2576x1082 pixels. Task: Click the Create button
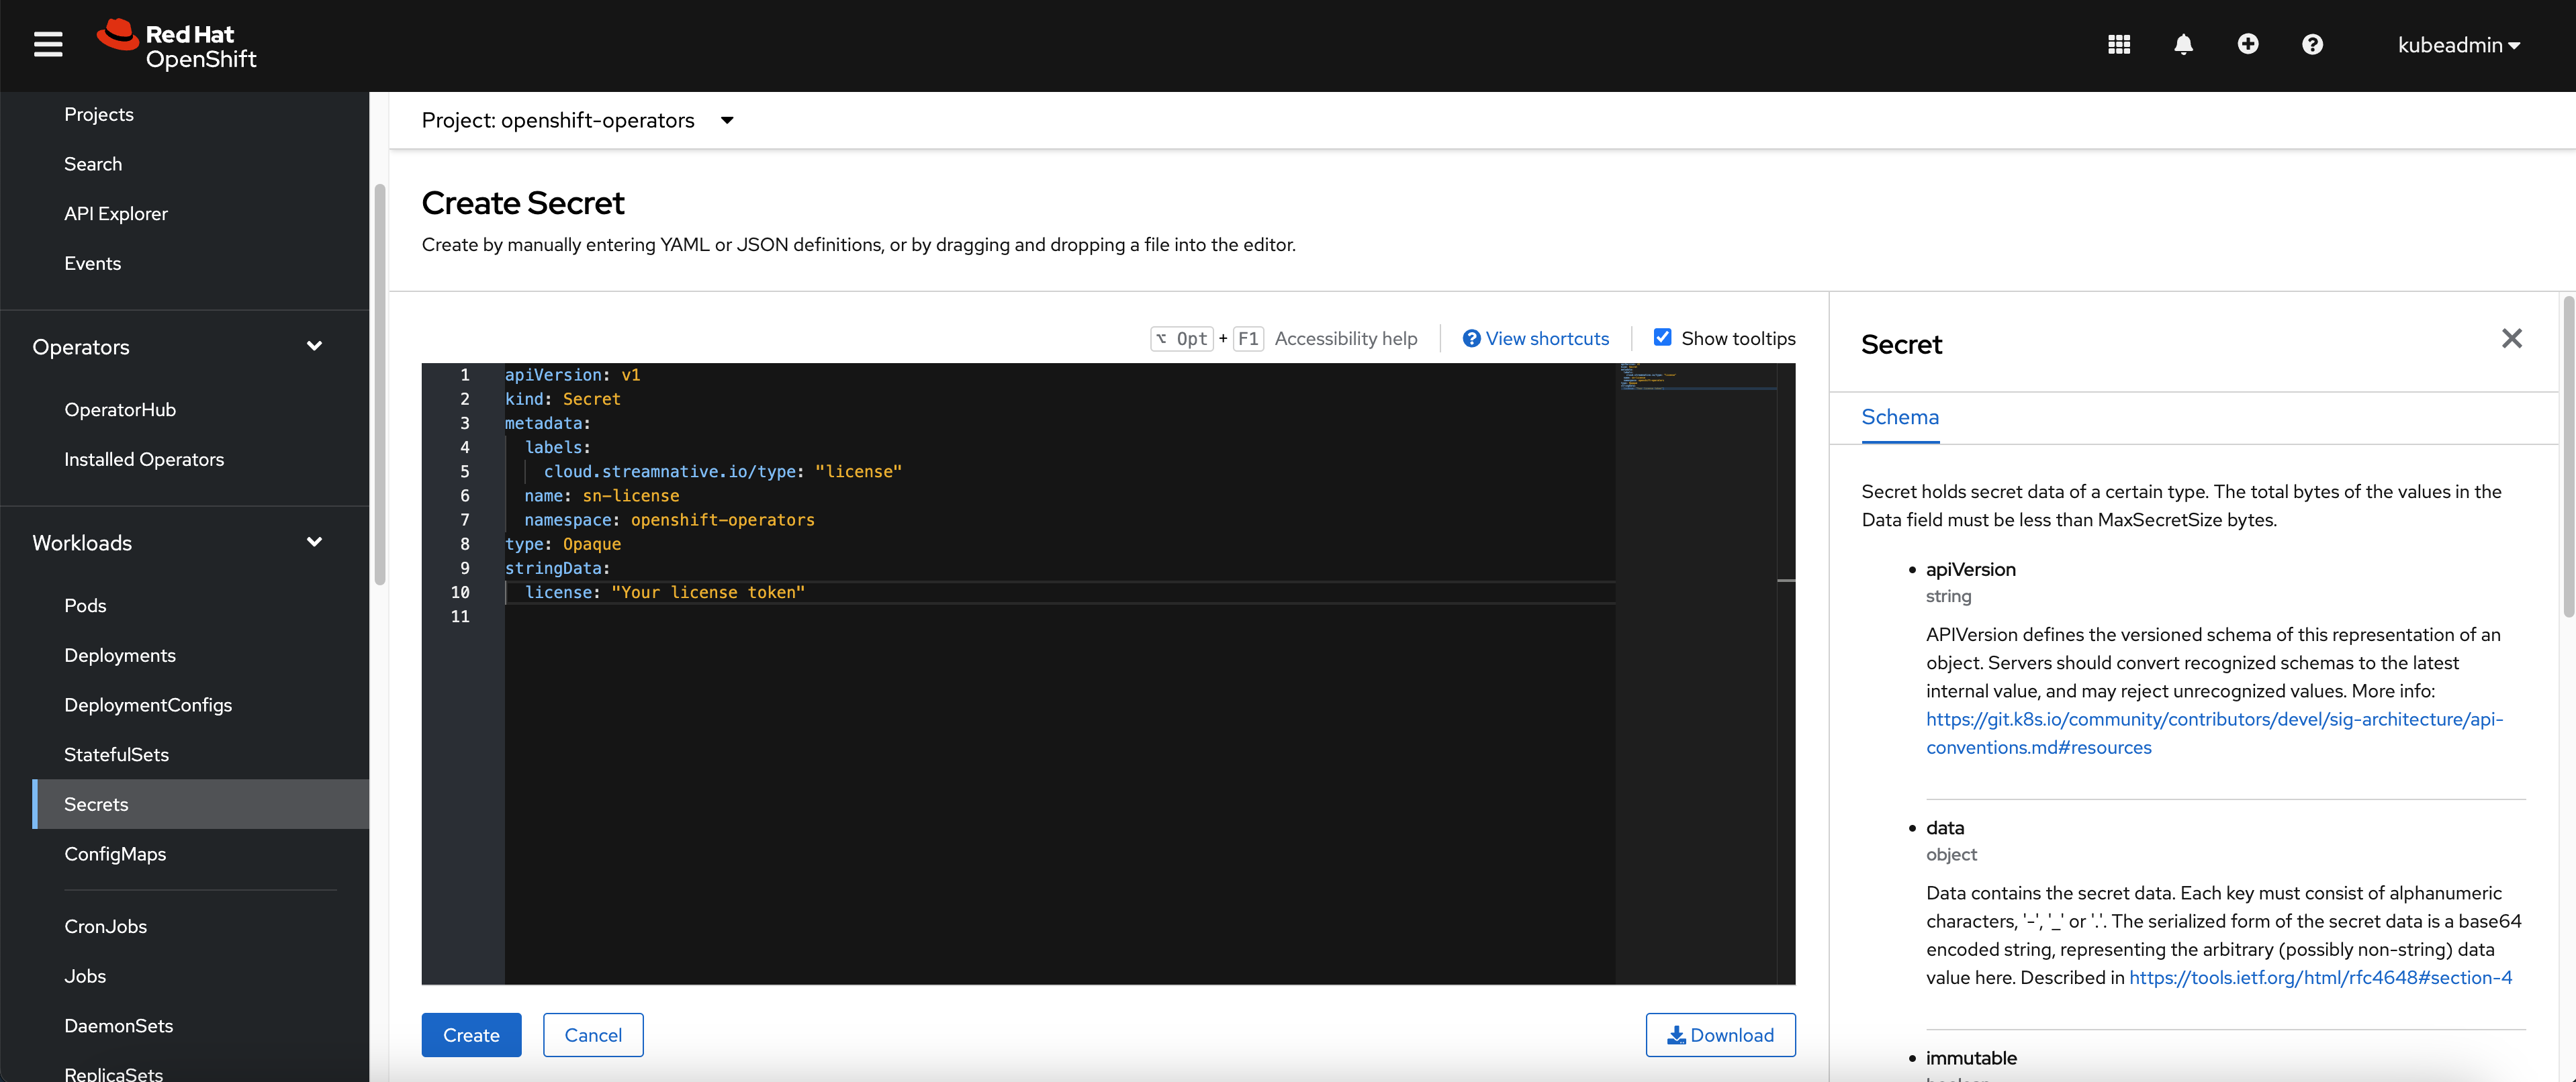click(471, 1035)
